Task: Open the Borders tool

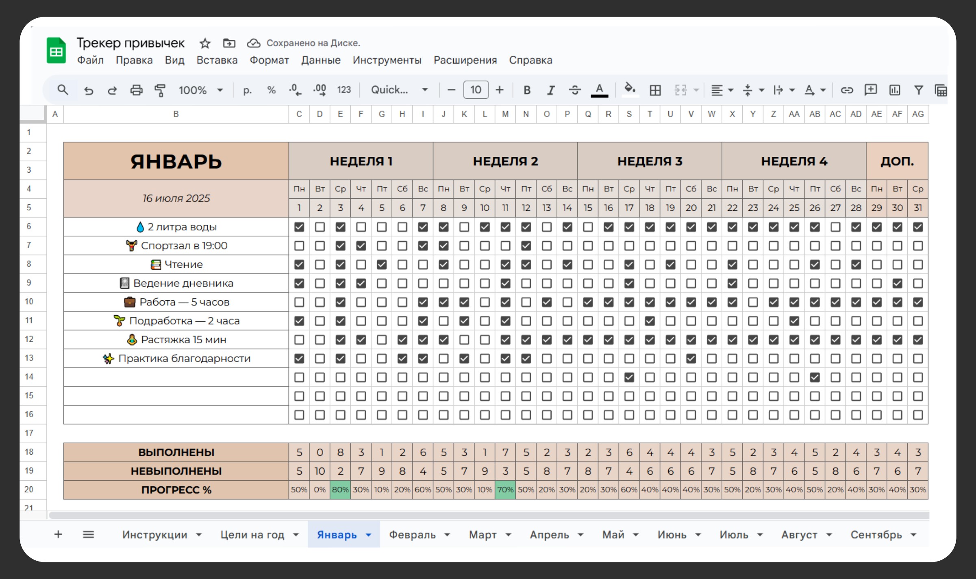Action: click(655, 90)
